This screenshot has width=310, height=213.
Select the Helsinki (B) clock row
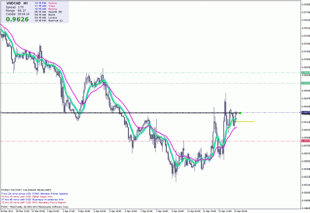coord(48,12)
